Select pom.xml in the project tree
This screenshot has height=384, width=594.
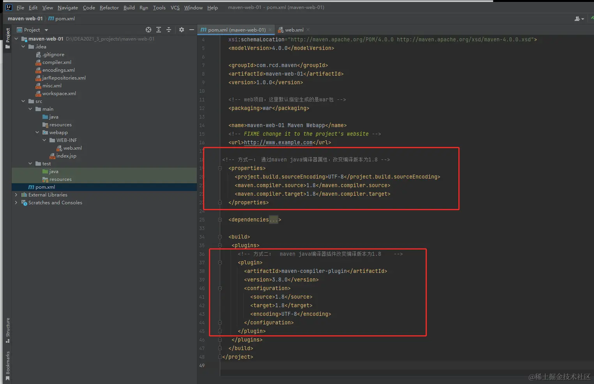click(42, 187)
